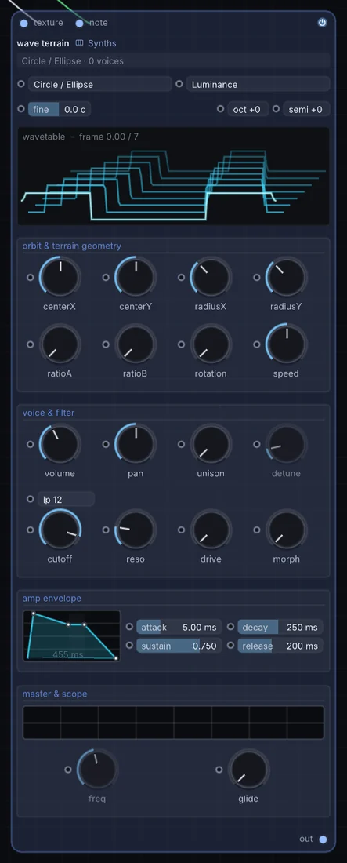Toggle the module power button

322,23
